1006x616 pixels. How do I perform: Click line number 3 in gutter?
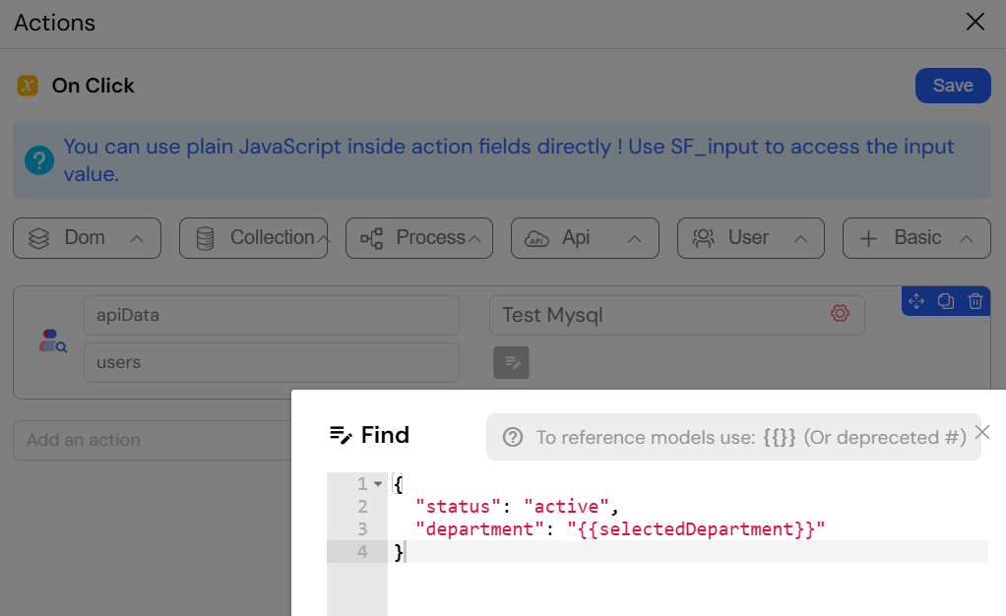click(362, 528)
